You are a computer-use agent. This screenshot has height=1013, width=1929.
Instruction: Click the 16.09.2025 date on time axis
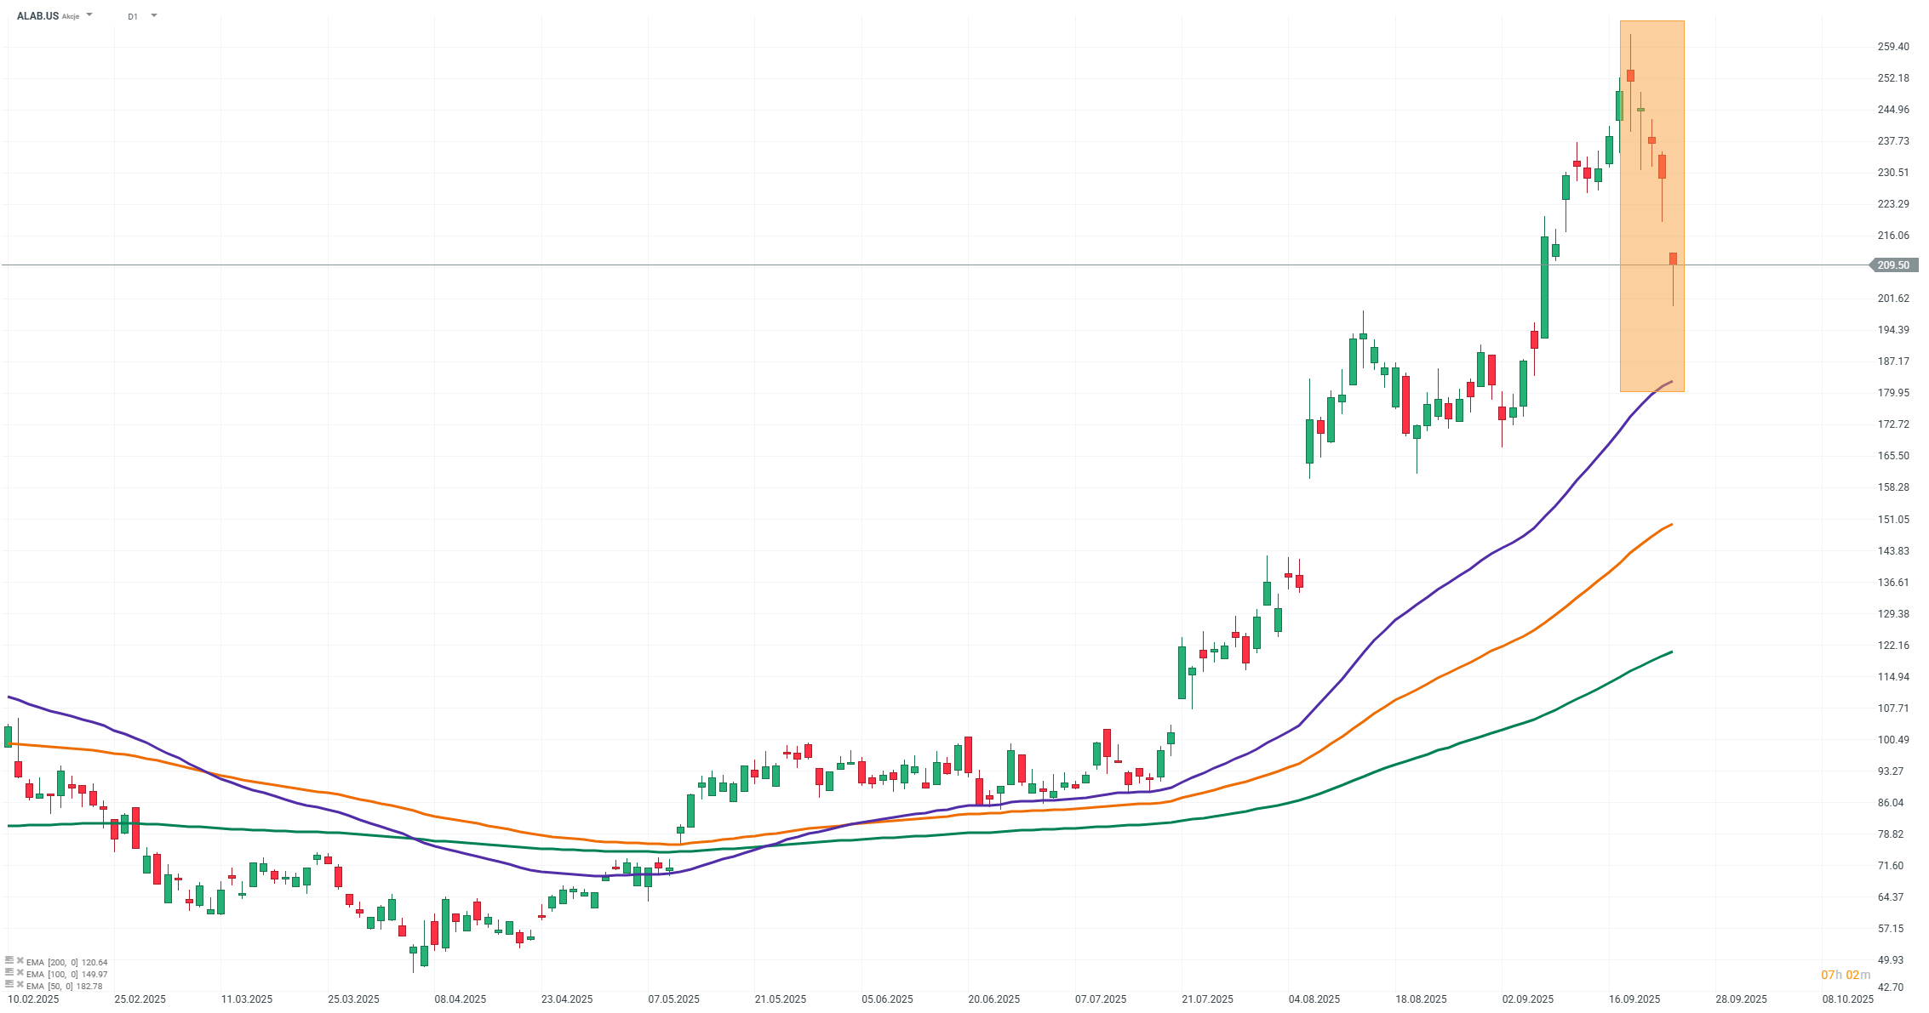point(1634,999)
